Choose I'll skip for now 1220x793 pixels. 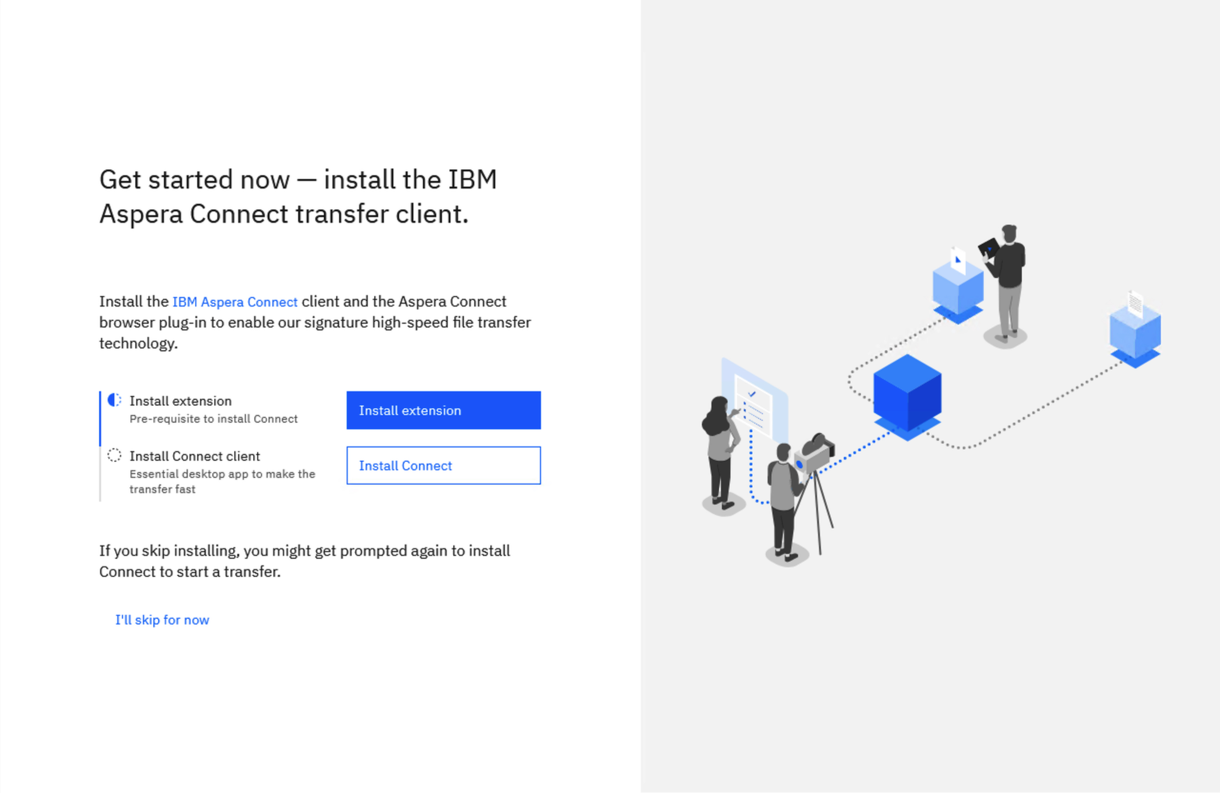click(x=162, y=620)
